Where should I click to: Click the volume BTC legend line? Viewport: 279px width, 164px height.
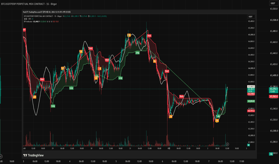tap(28, 19)
